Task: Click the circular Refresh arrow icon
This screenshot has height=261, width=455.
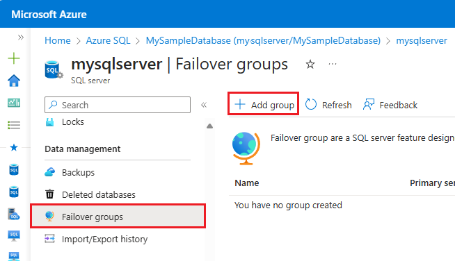Action: [310, 104]
